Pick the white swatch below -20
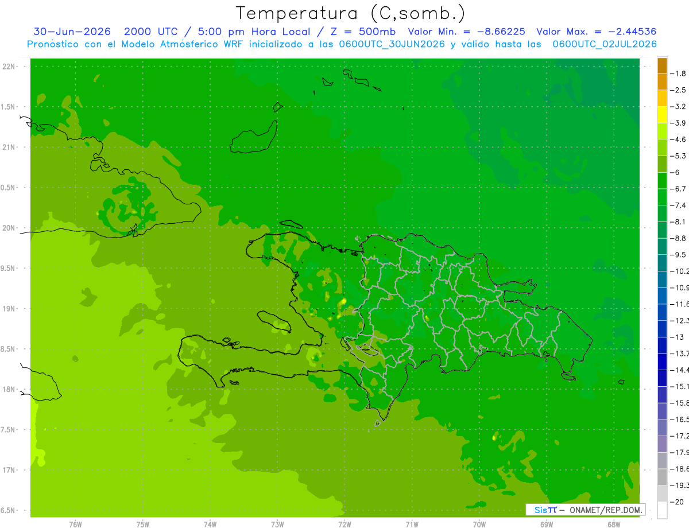 tap(662, 510)
